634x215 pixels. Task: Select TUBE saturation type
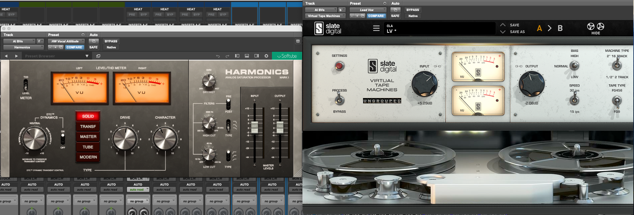(x=88, y=147)
